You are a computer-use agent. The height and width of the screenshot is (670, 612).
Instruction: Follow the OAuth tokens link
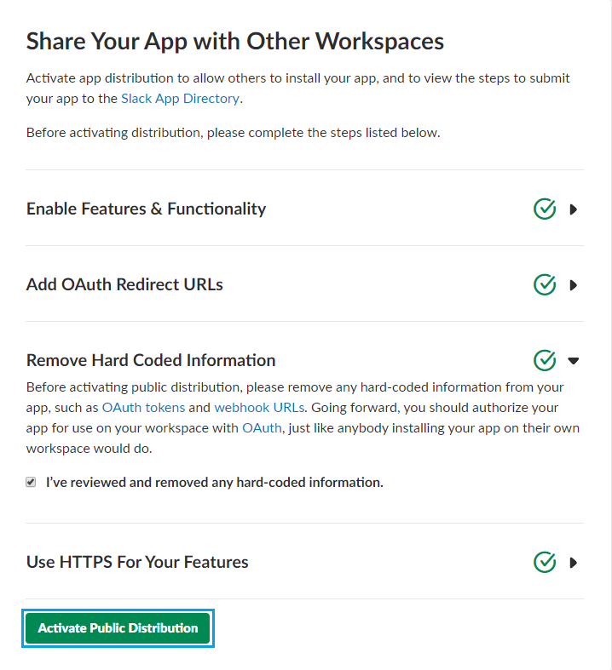tap(143, 407)
